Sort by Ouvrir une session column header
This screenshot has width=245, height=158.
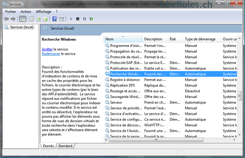[229, 39]
